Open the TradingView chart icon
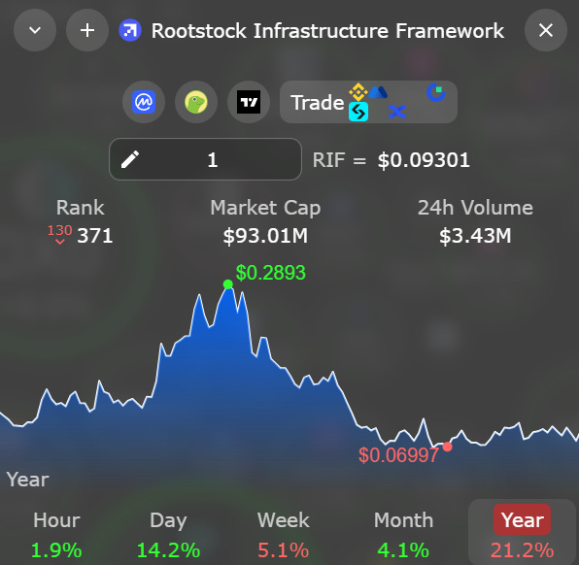 [249, 102]
